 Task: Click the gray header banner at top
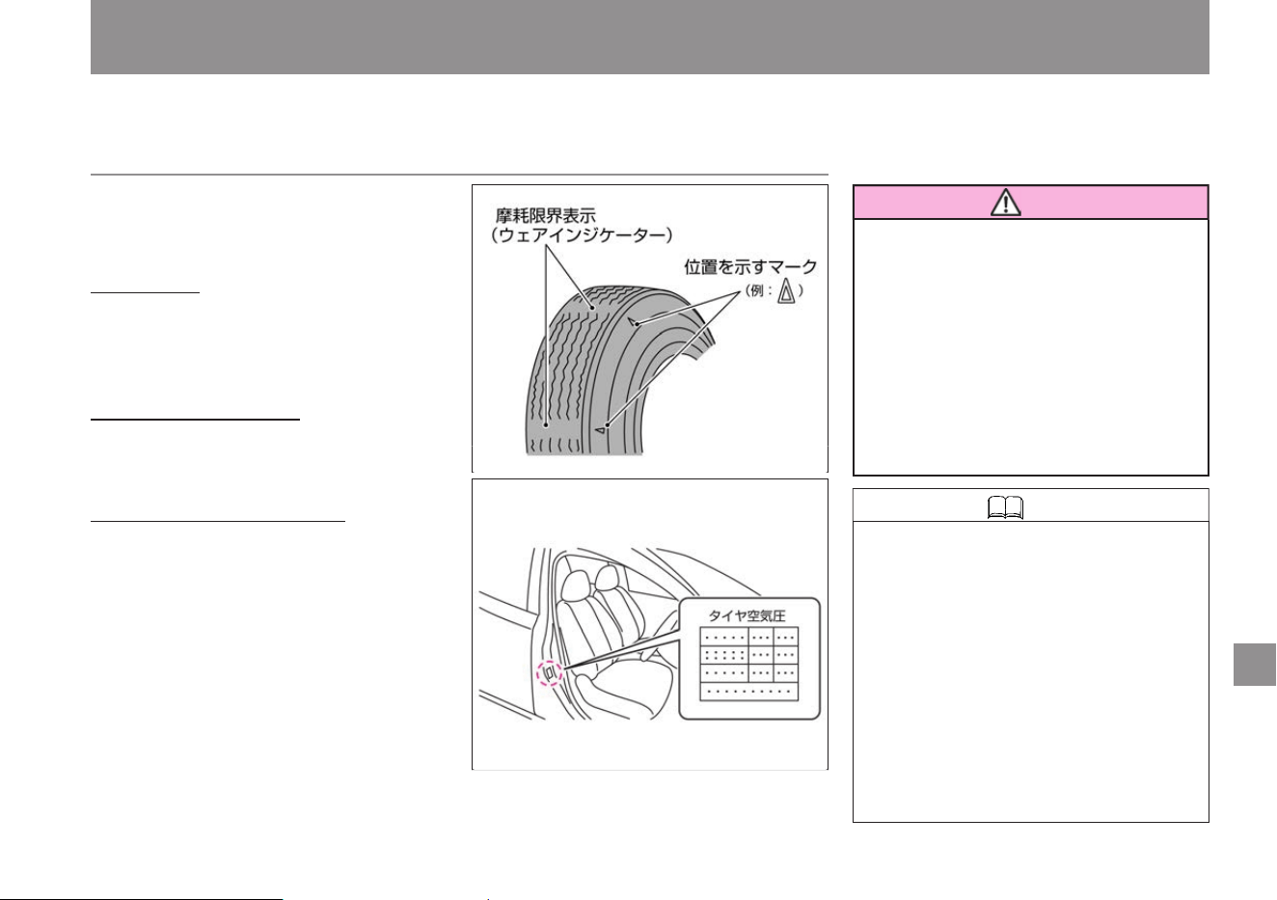[649, 37]
